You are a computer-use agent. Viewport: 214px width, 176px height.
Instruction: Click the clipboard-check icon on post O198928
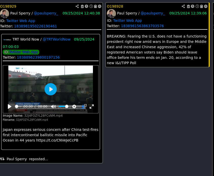188,6
